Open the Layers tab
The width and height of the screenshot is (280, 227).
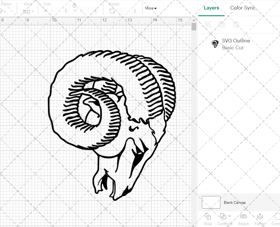pos(211,8)
